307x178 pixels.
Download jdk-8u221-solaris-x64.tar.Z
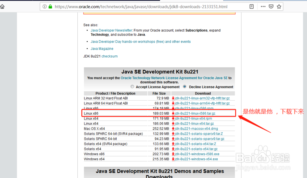coord(195,144)
